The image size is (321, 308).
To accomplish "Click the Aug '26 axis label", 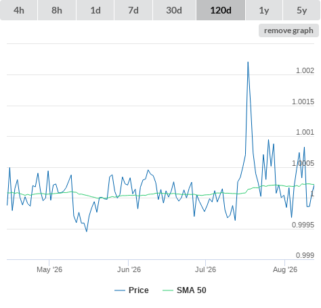I will coord(285,269).
